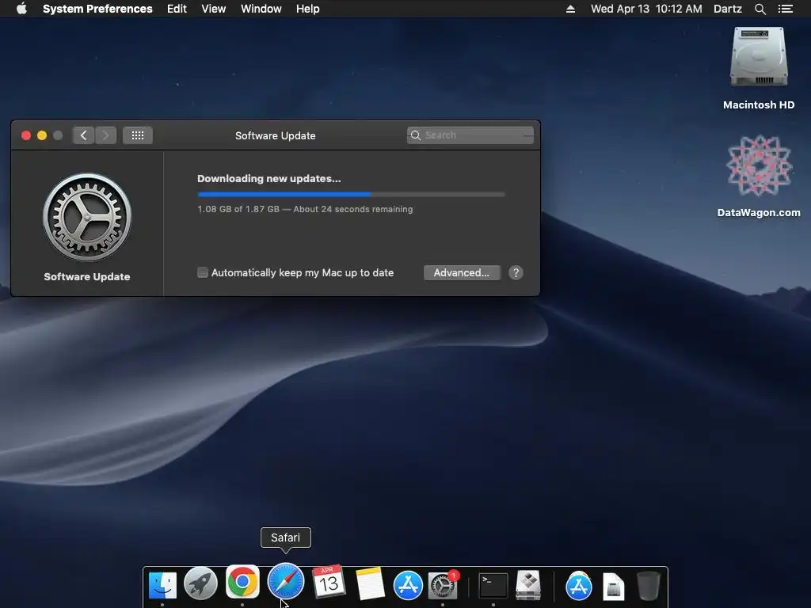Open Finder from the Dock
The width and height of the screenshot is (811, 608).
point(162,585)
